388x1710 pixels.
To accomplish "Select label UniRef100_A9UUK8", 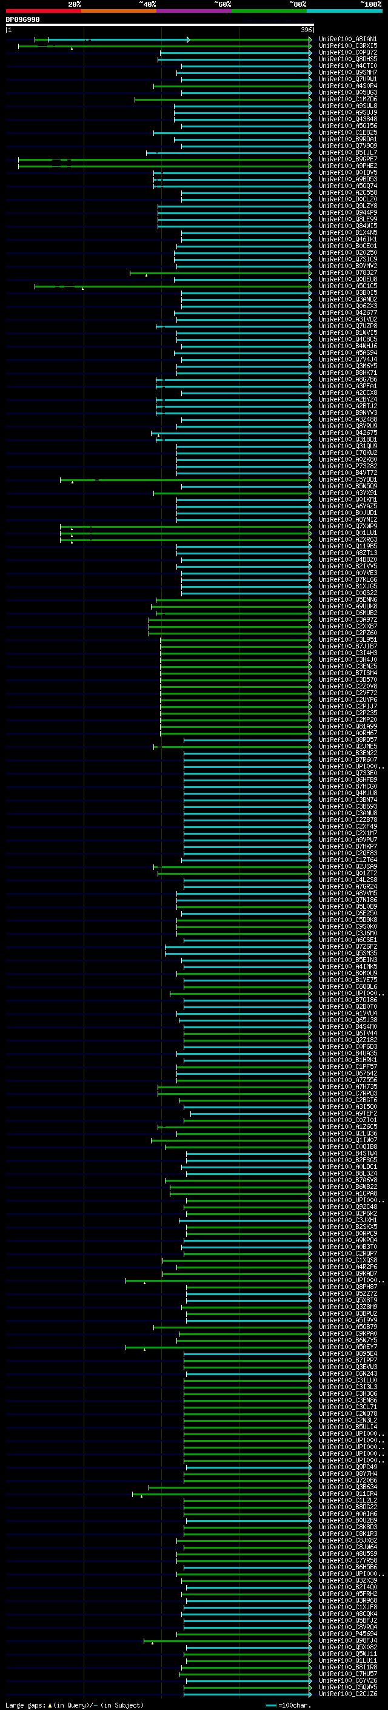I will click(x=347, y=606).
